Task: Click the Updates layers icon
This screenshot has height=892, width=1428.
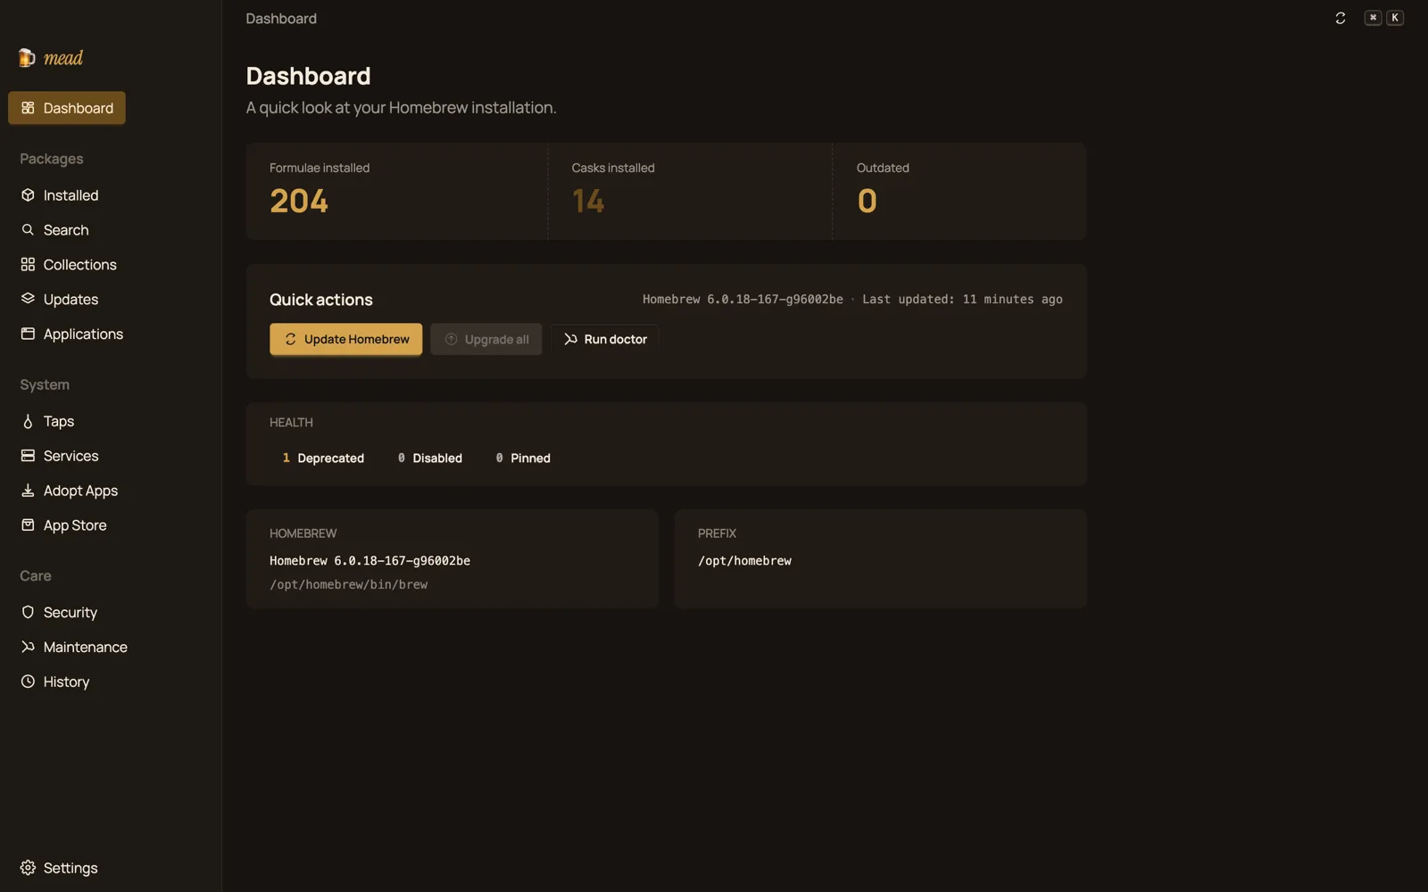Action: coord(28,299)
